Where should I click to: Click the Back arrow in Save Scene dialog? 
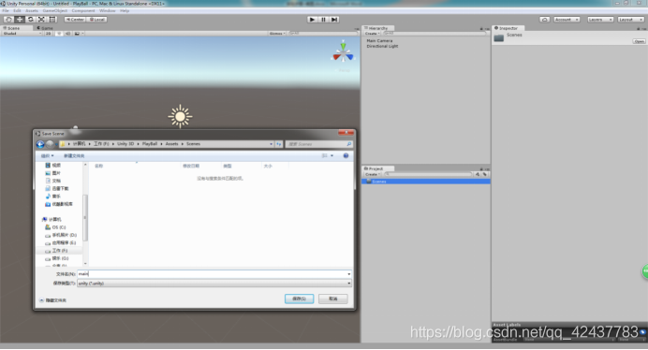(40, 144)
